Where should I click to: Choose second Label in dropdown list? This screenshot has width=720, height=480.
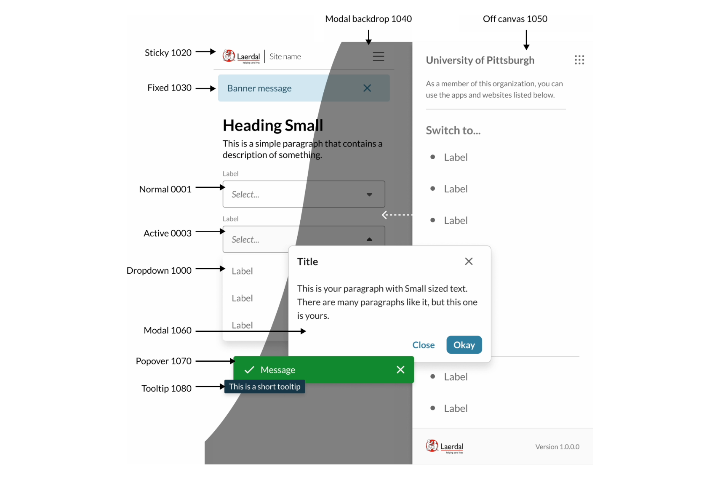point(242,298)
